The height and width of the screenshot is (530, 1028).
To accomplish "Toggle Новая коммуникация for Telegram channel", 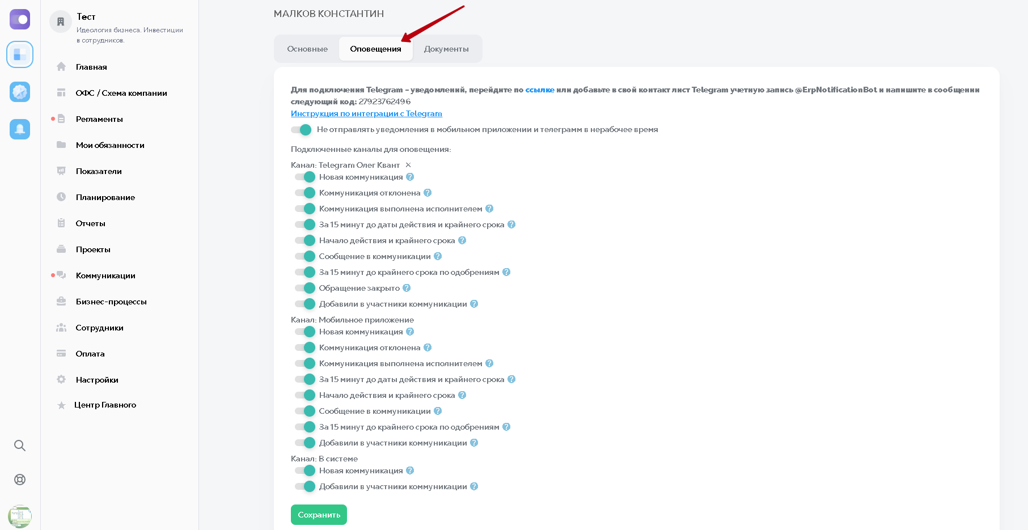I will (305, 177).
